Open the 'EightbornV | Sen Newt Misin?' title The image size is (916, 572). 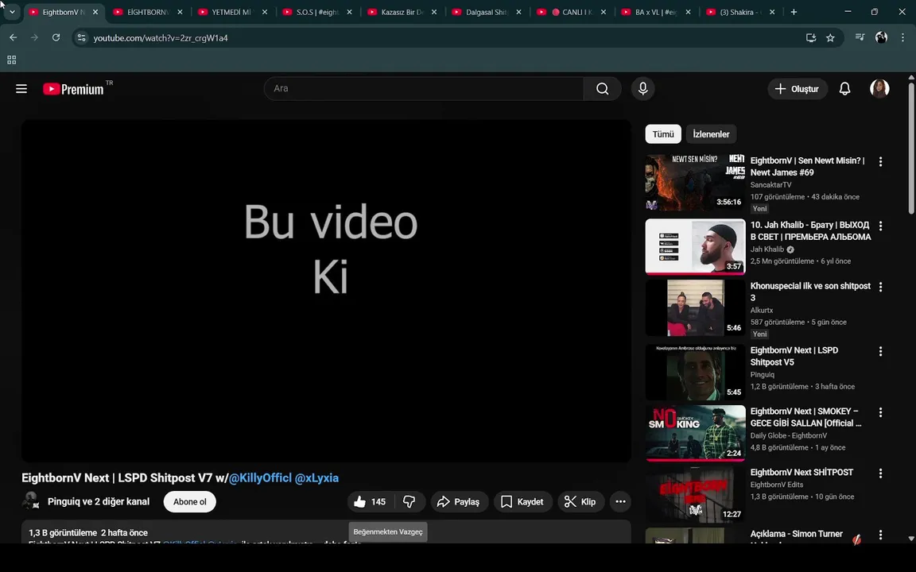[x=807, y=166]
